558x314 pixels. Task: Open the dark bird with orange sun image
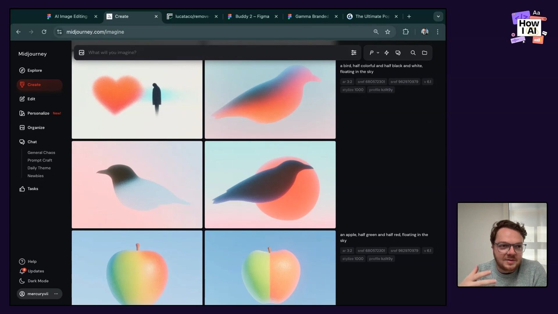(x=270, y=185)
